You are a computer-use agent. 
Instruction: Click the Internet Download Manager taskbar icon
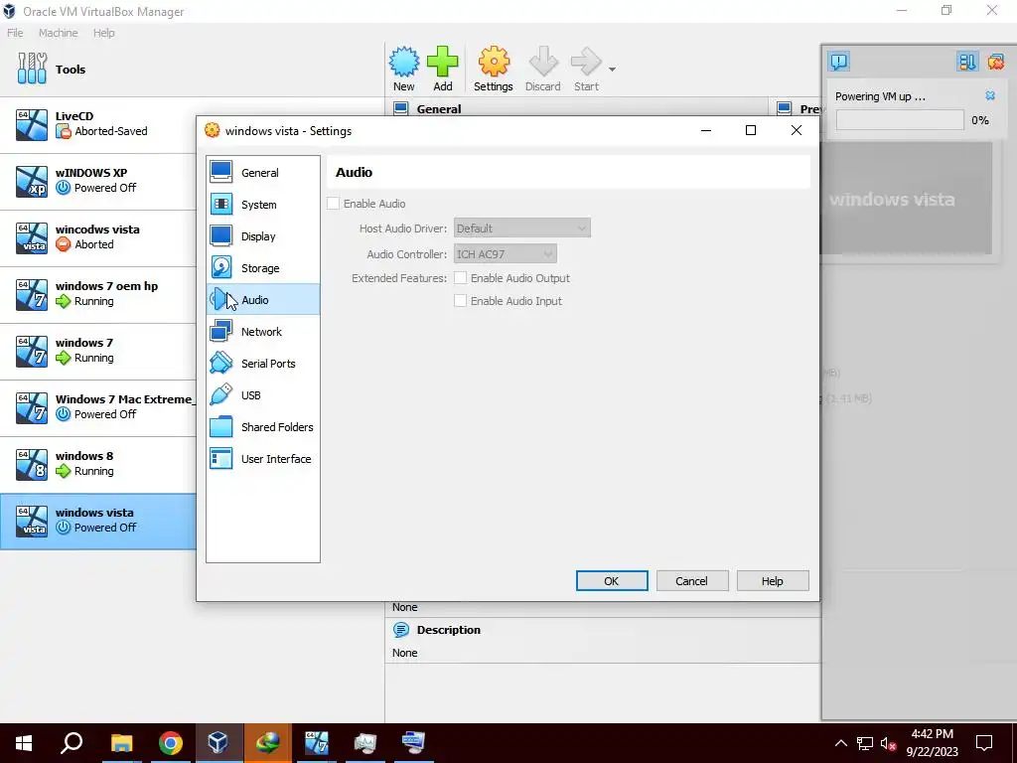click(x=267, y=743)
